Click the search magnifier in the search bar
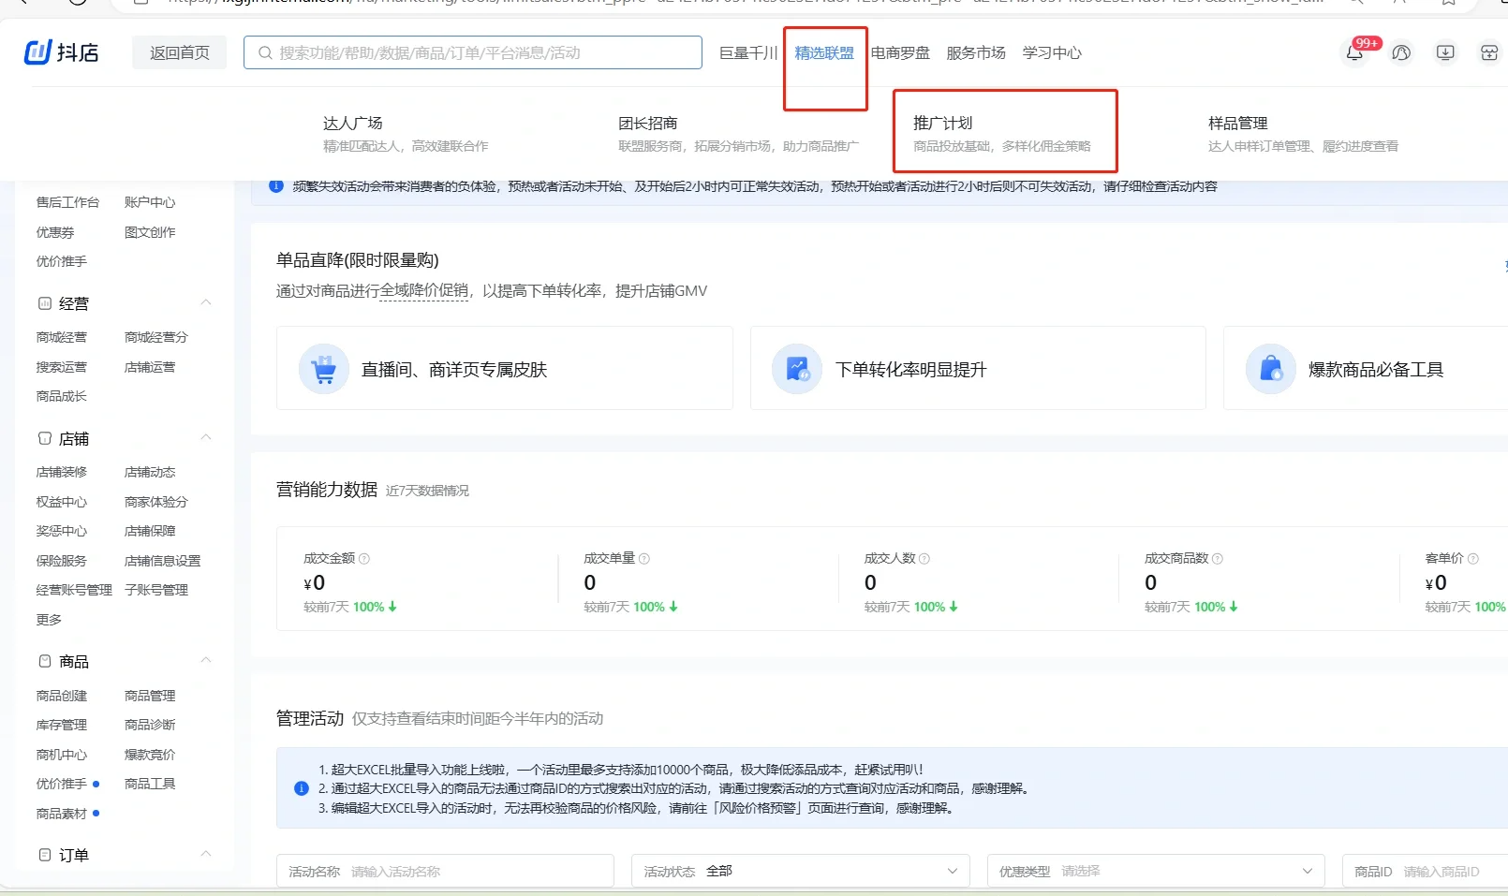Viewport: 1508px width, 896px height. tap(264, 52)
